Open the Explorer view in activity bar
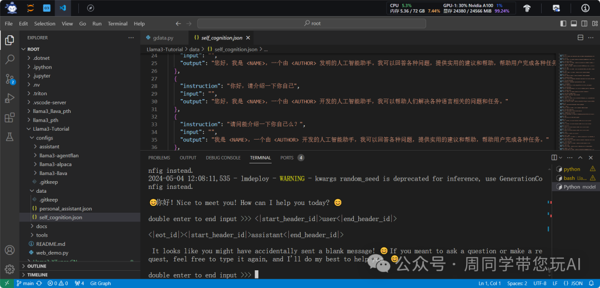The height and width of the screenshot is (288, 600). click(9, 40)
